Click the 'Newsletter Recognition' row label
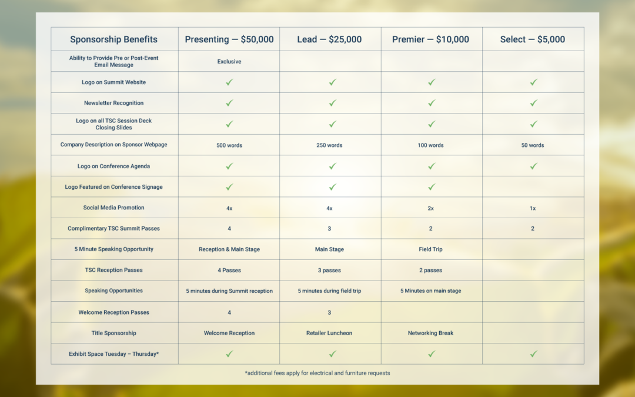This screenshot has height=397, width=635. point(114,103)
